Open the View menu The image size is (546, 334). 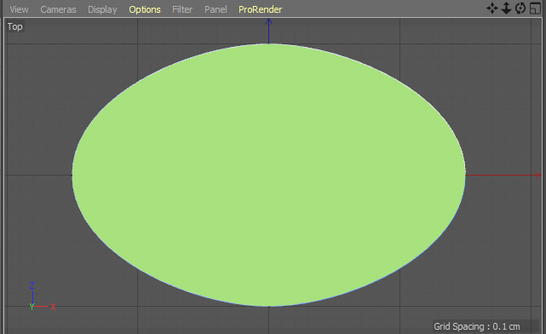[19, 9]
